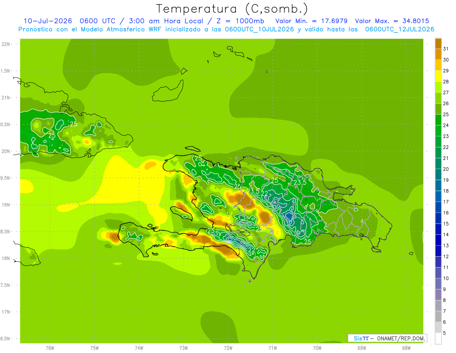Click longitude axis label "74W"

click(x=139, y=348)
